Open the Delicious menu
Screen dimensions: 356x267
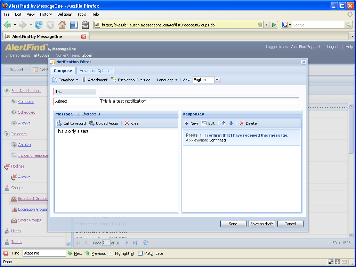coord(64,14)
